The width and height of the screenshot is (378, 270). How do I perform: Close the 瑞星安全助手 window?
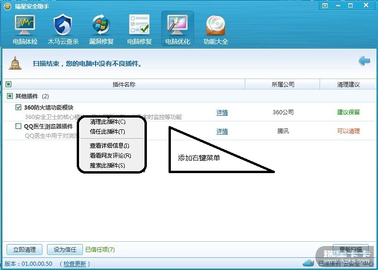coord(366,5)
